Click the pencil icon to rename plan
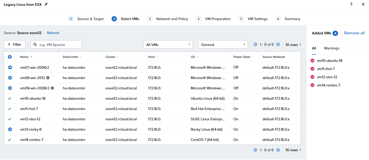This screenshot has height=160, width=369. tap(46, 4)
